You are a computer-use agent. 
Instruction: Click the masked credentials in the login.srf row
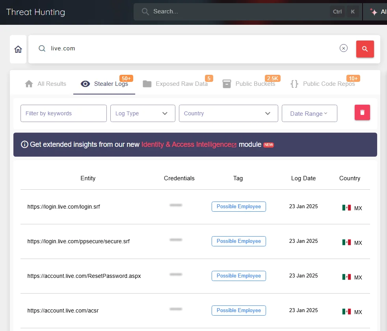[x=176, y=205]
